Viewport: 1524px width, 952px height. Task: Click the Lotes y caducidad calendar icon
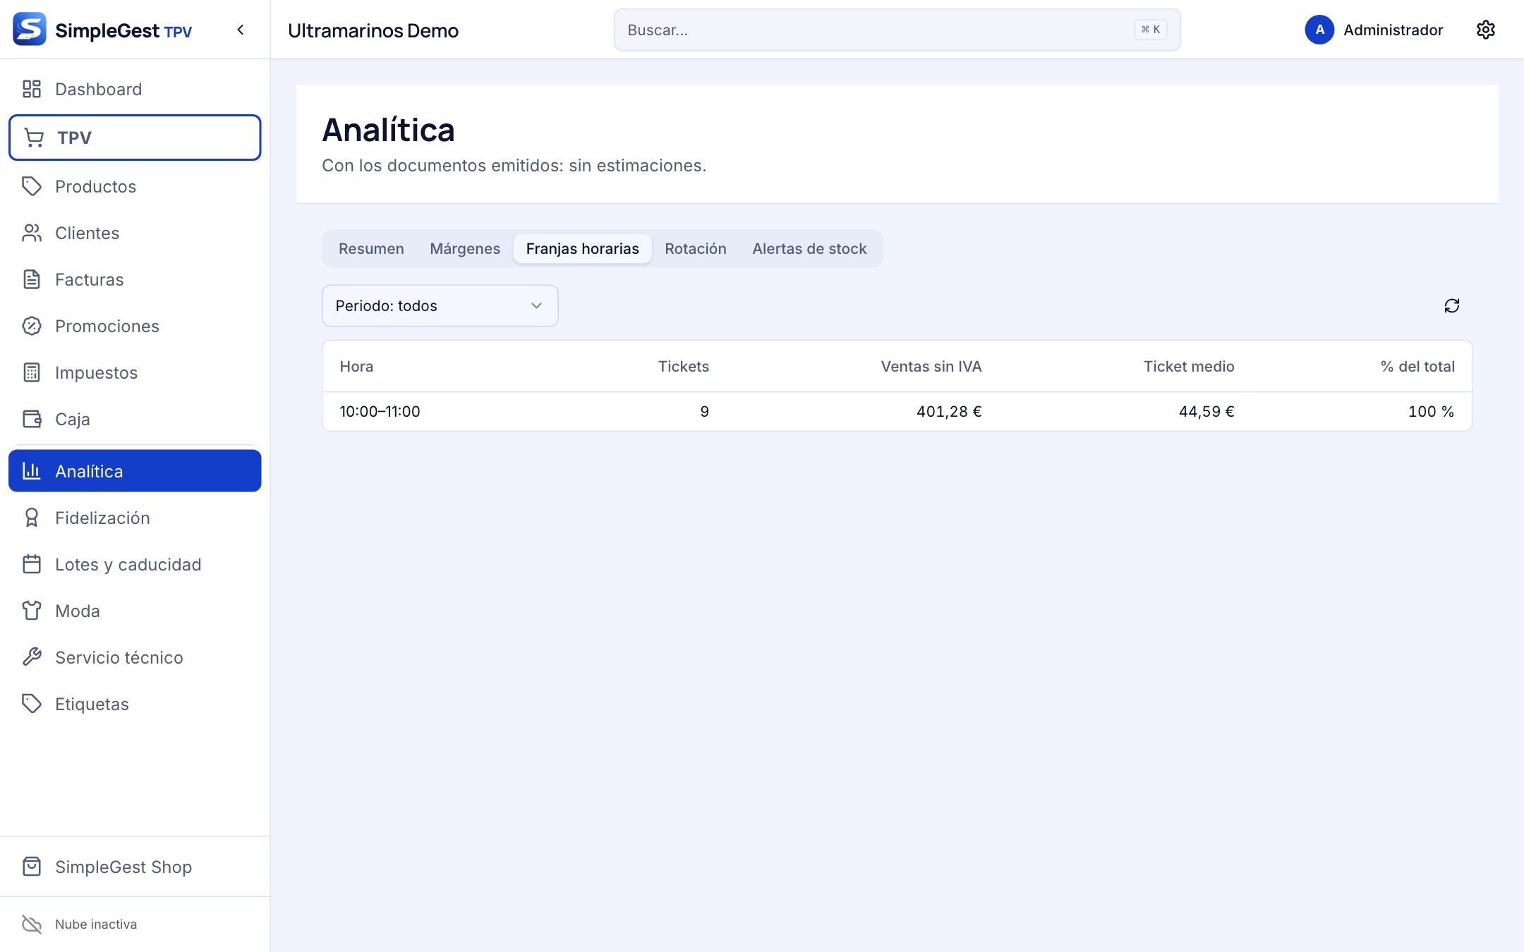click(x=32, y=564)
